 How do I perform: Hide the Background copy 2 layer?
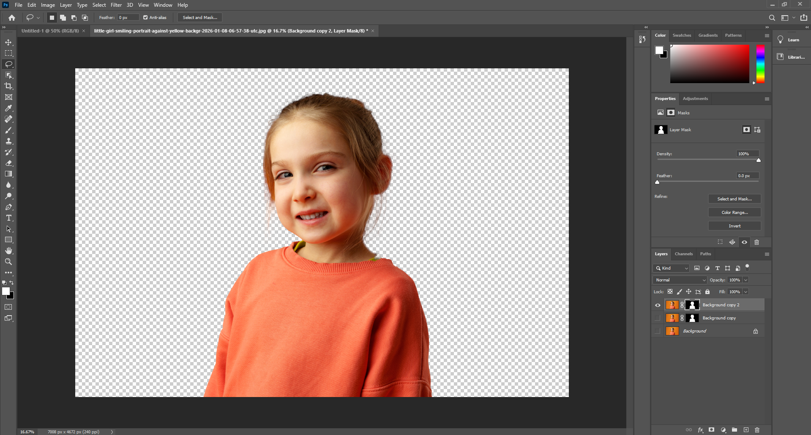pos(658,305)
